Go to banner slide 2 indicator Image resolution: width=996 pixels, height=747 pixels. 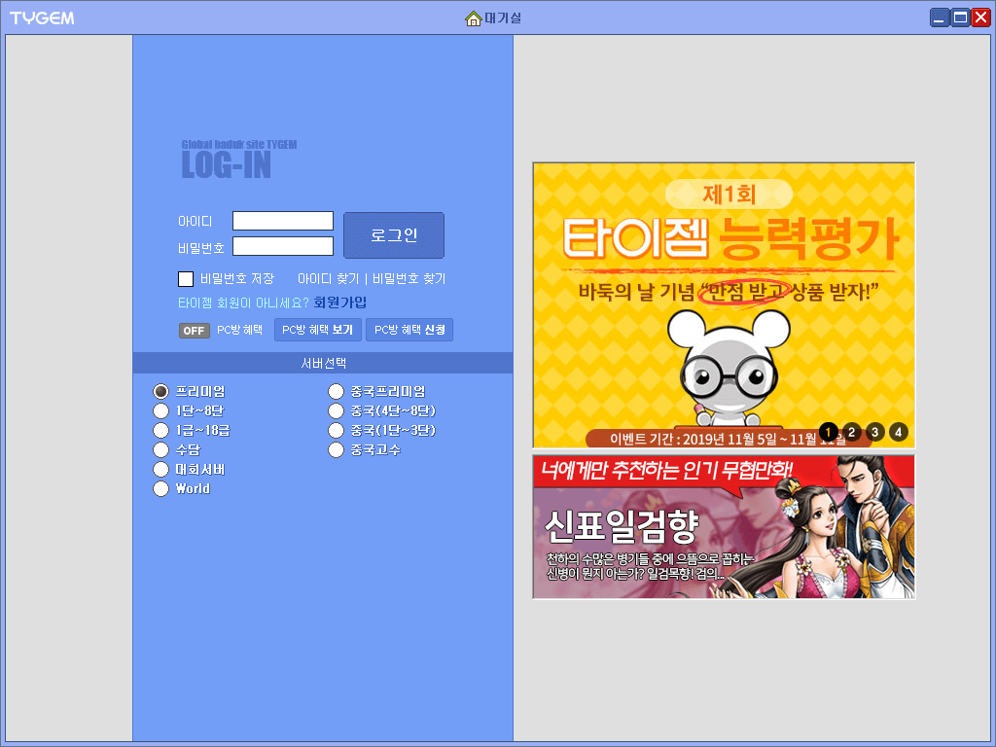(x=852, y=432)
